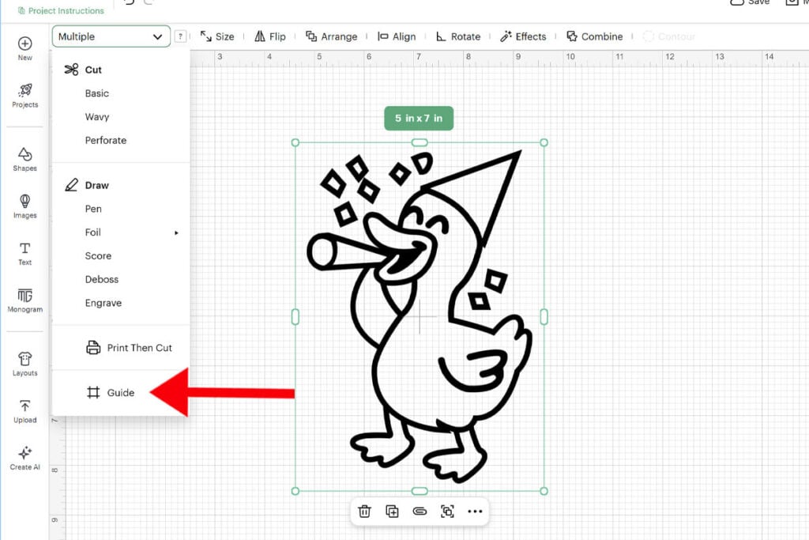The width and height of the screenshot is (809, 540).
Task: Click the group icon in the floating toolbar
Action: (447, 511)
